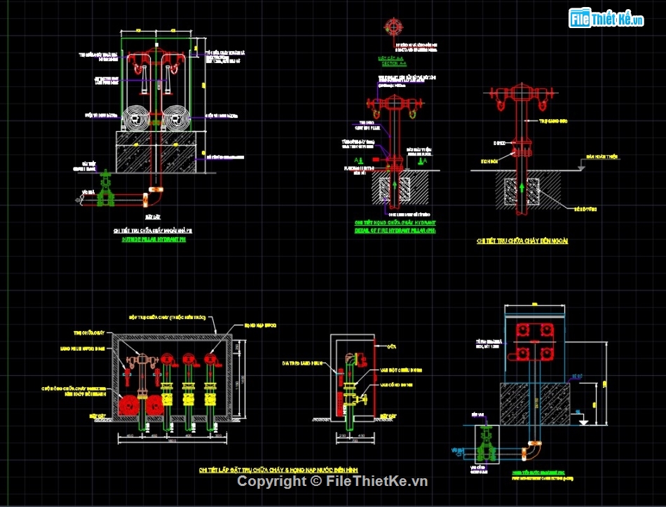Select the yellow bottom installation detail title text
The image size is (666, 507).
273,468
